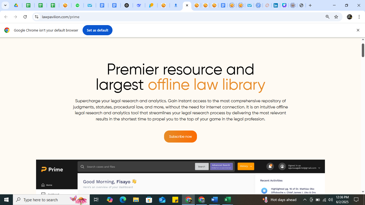Switch to the Google Drive tab
The height and width of the screenshot is (205, 365).
(x=16, y=5)
